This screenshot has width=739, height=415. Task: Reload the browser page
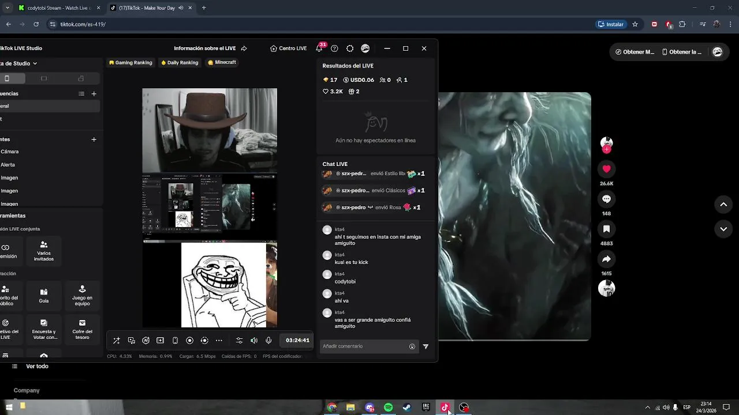(36, 24)
